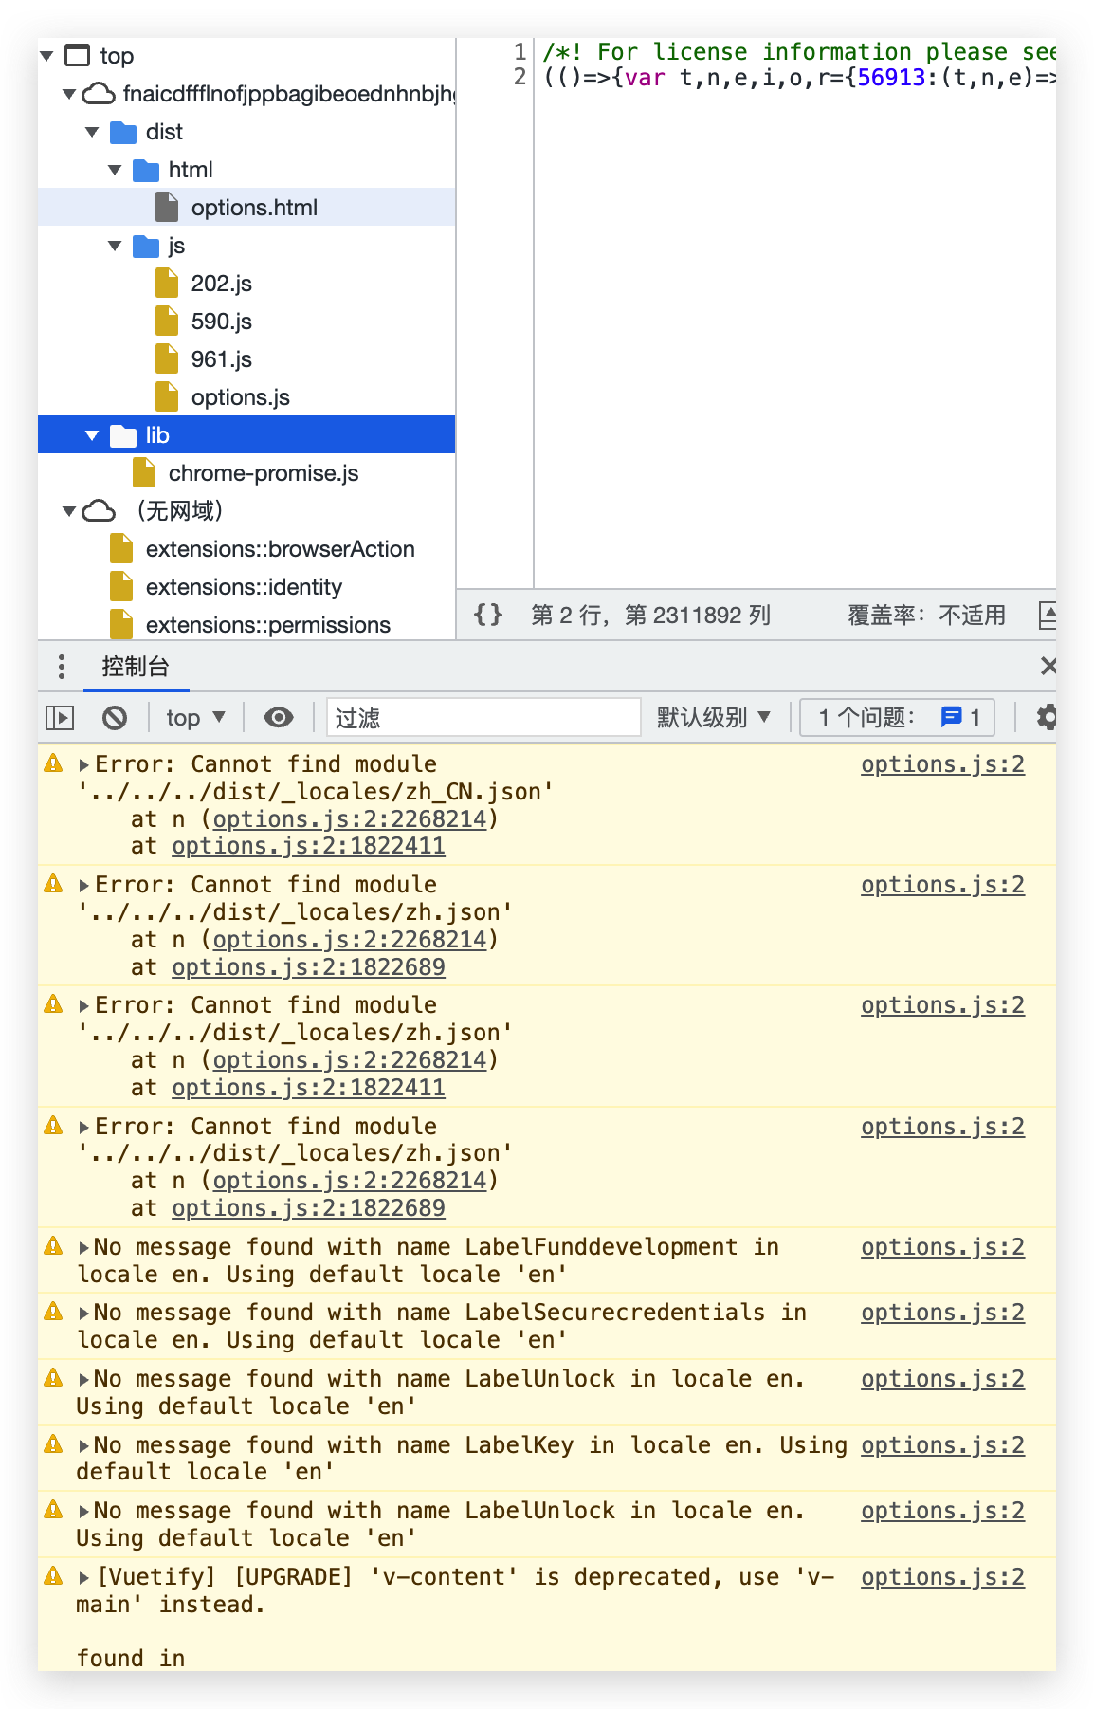1094x1709 pixels.
Task: Click the extension cloud origin icon
Action: point(99,94)
